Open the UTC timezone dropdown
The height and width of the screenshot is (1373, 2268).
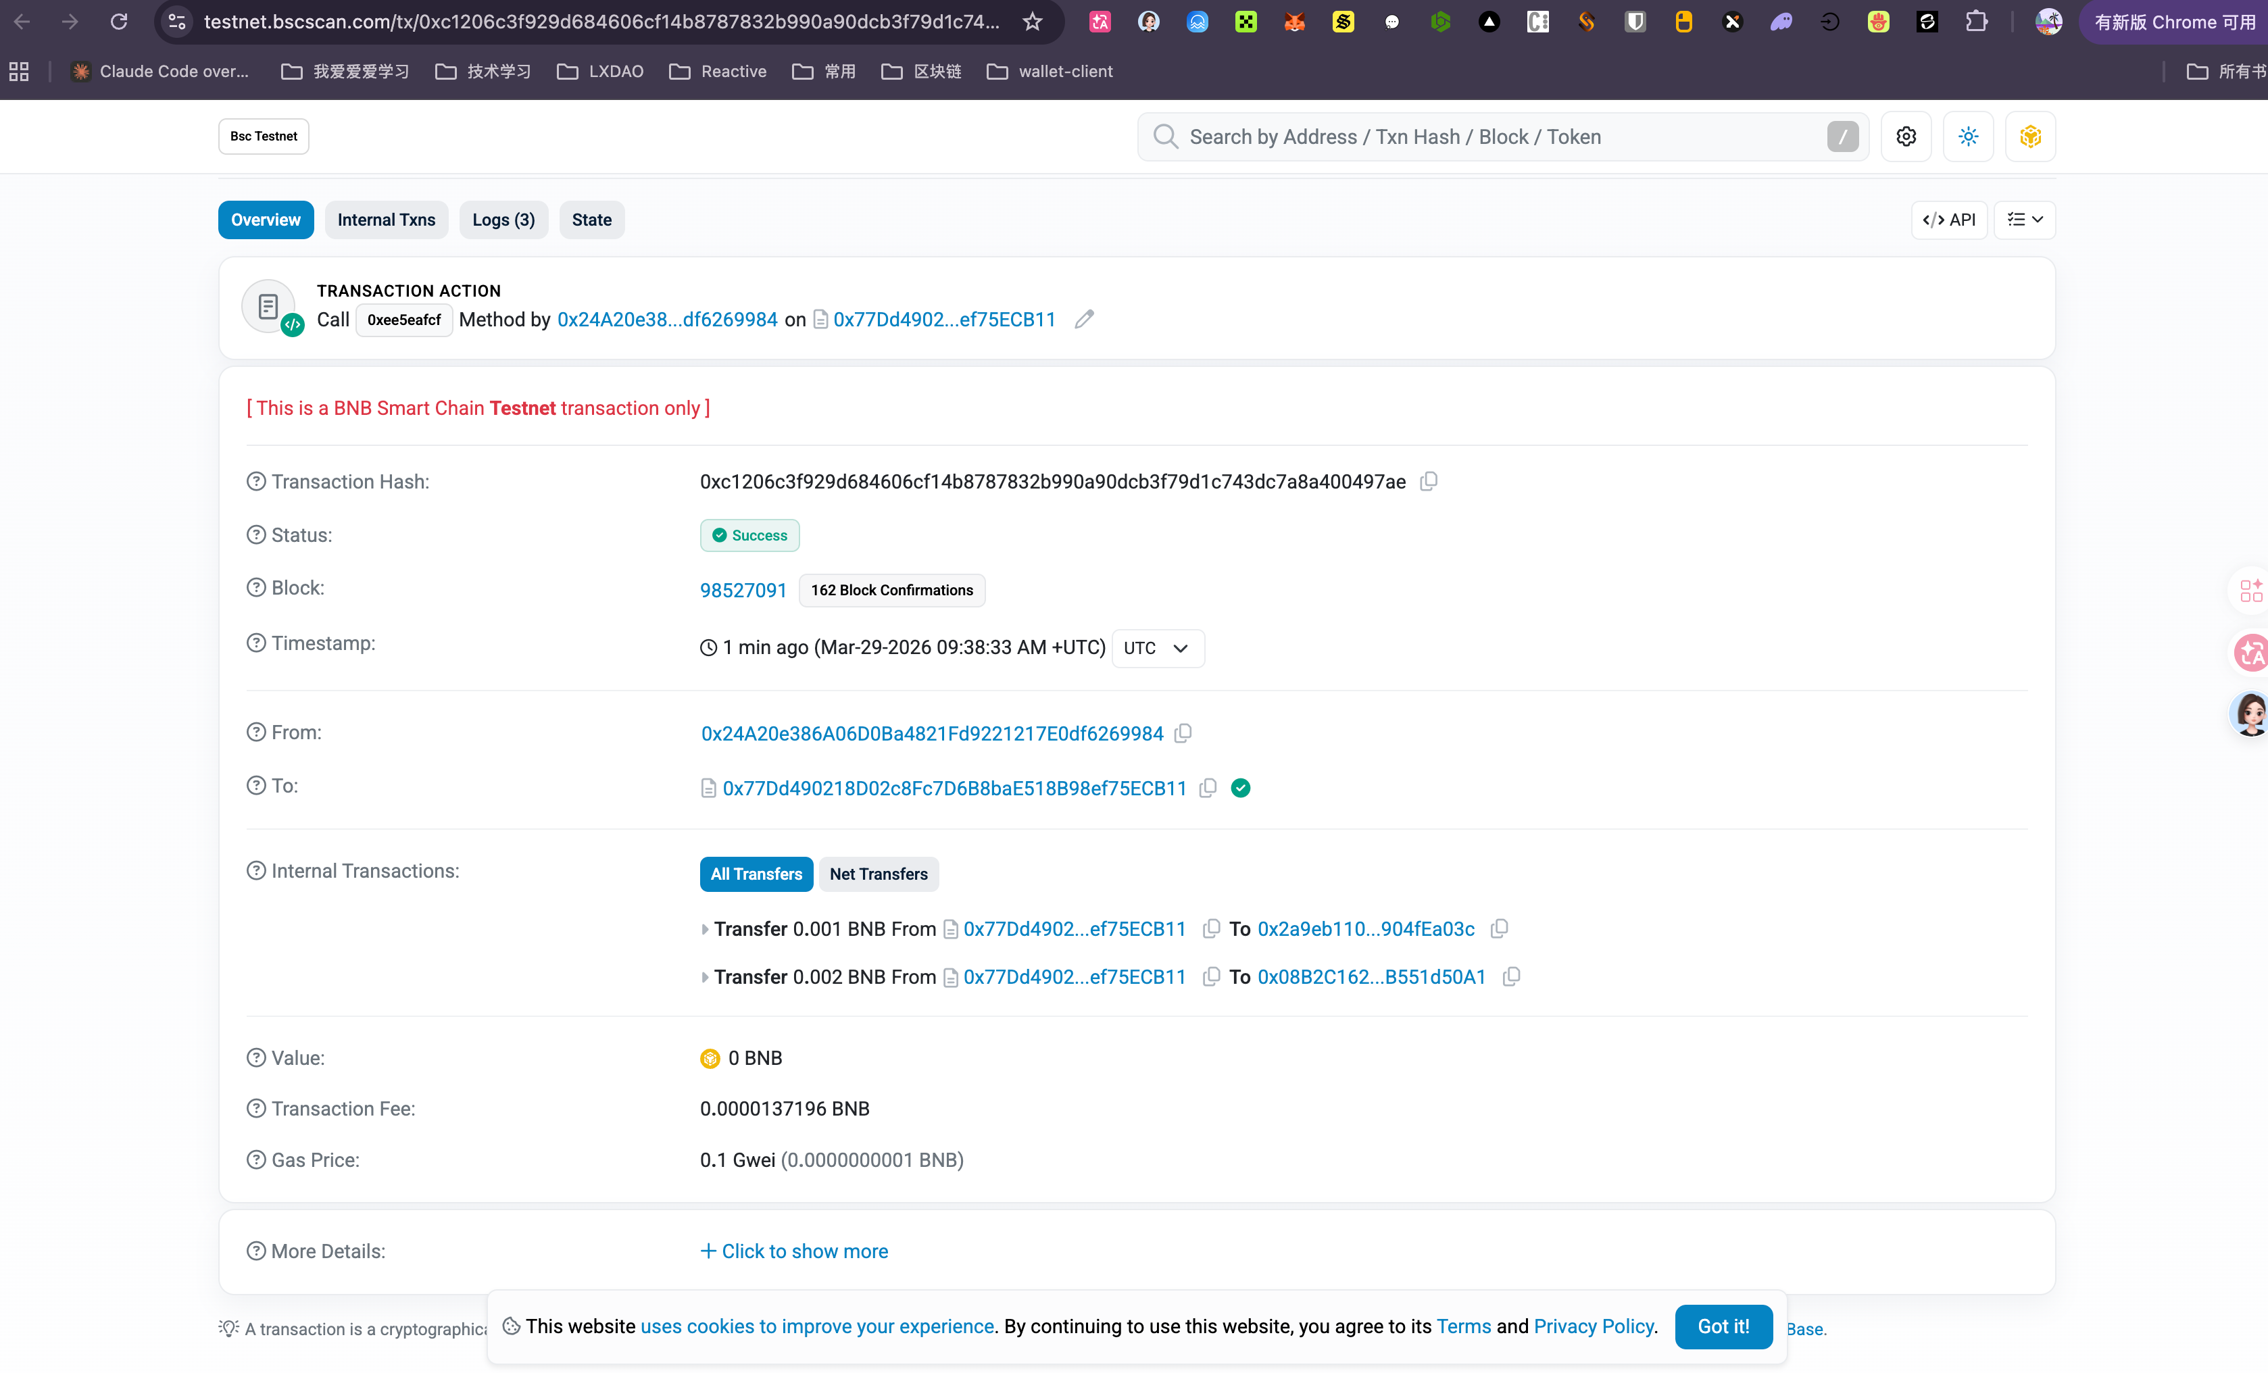coord(1157,648)
